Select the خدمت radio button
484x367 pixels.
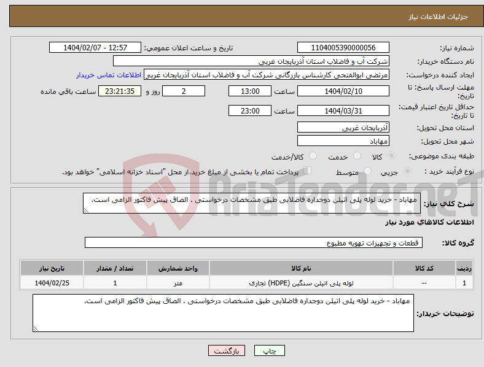point(357,156)
